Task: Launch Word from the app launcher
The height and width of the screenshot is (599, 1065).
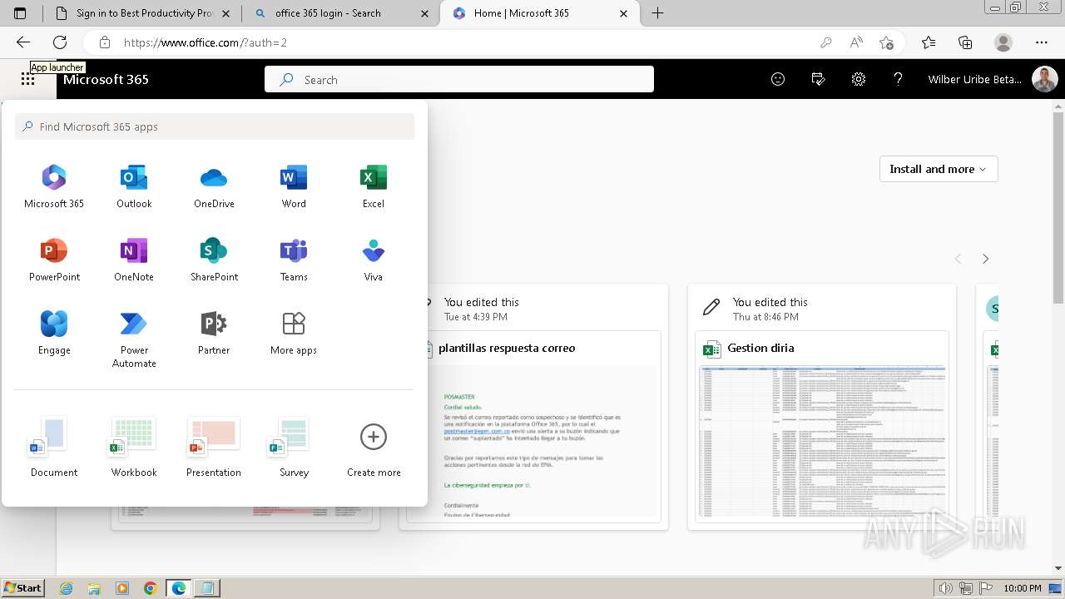Action: tap(294, 187)
